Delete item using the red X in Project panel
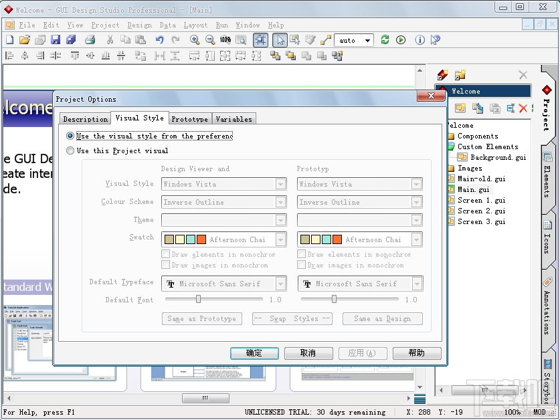Screen dimensions: 560x420 pyautogui.click(x=523, y=108)
